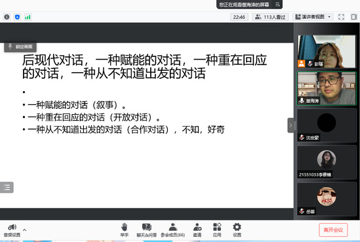Toggle the side panel layout icon
This screenshot has width=360, height=242.
(354, 17)
